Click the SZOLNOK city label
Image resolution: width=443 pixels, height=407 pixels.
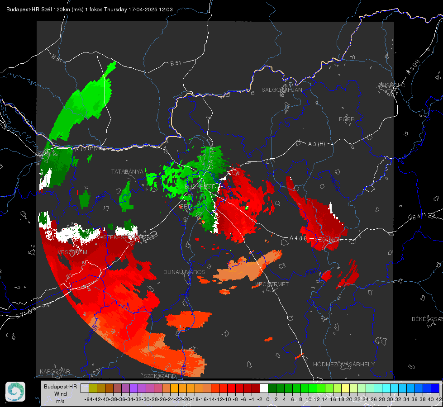328,239
